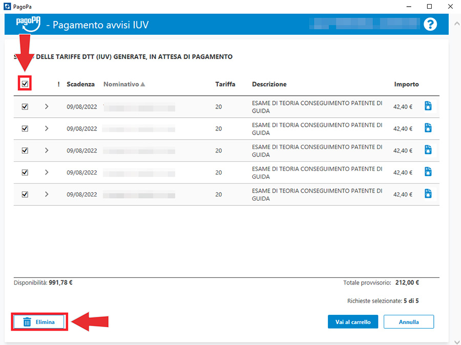Open payment notice document in fourth row
The height and width of the screenshot is (345, 461).
(x=428, y=172)
